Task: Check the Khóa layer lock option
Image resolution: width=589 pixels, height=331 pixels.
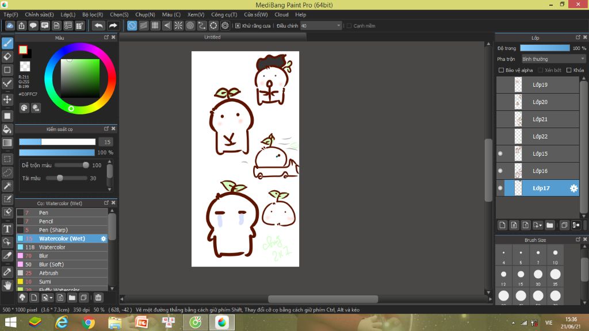Action: [569, 70]
